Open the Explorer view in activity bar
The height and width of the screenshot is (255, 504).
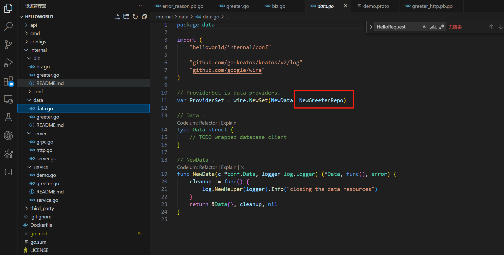coord(8,8)
